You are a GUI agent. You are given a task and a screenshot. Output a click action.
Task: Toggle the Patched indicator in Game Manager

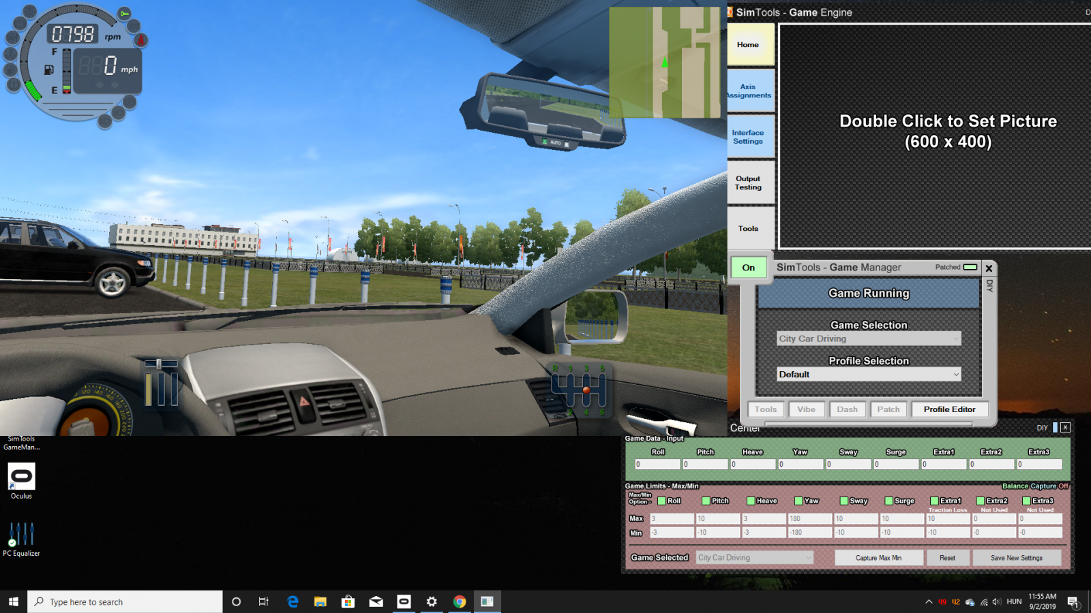pyautogui.click(x=970, y=267)
